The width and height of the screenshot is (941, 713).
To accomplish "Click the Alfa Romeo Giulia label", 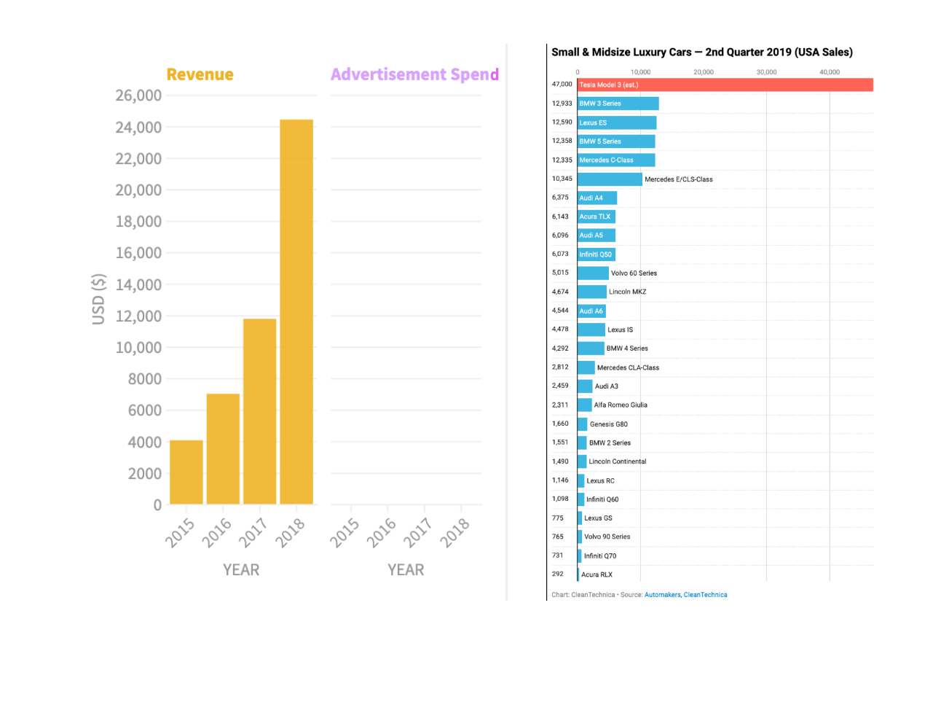I will (621, 405).
